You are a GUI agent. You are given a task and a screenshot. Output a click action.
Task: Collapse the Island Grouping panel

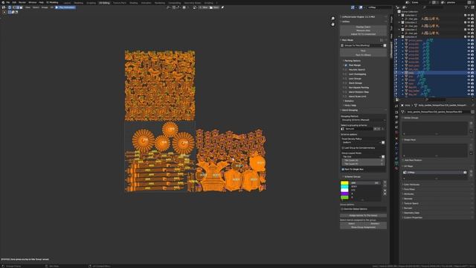point(349,110)
